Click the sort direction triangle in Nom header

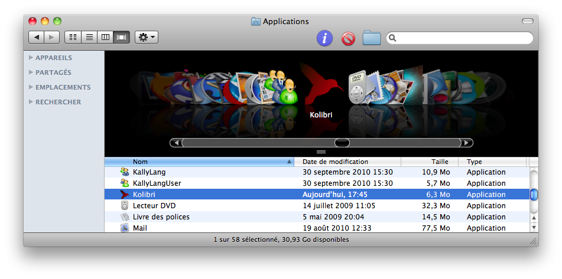289,162
